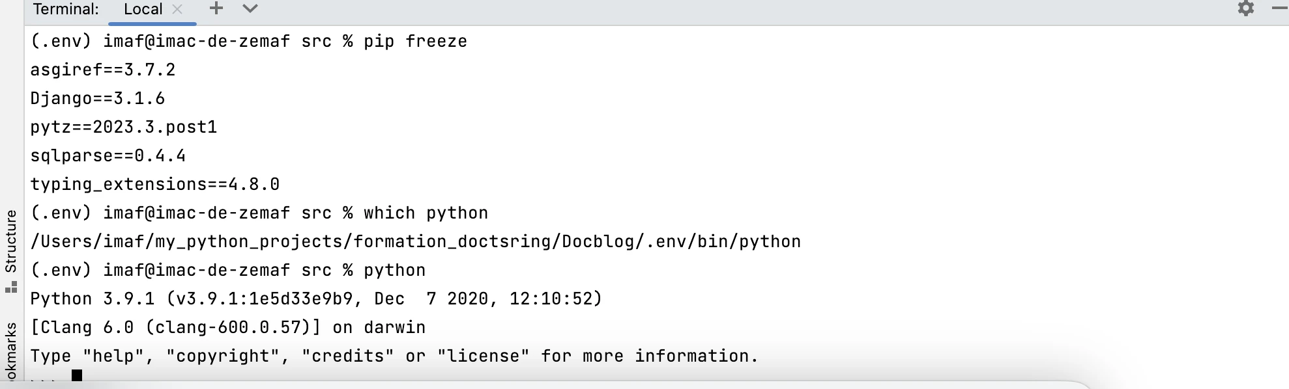Expand the terminal session options chevron
1289x389 pixels.
[250, 8]
